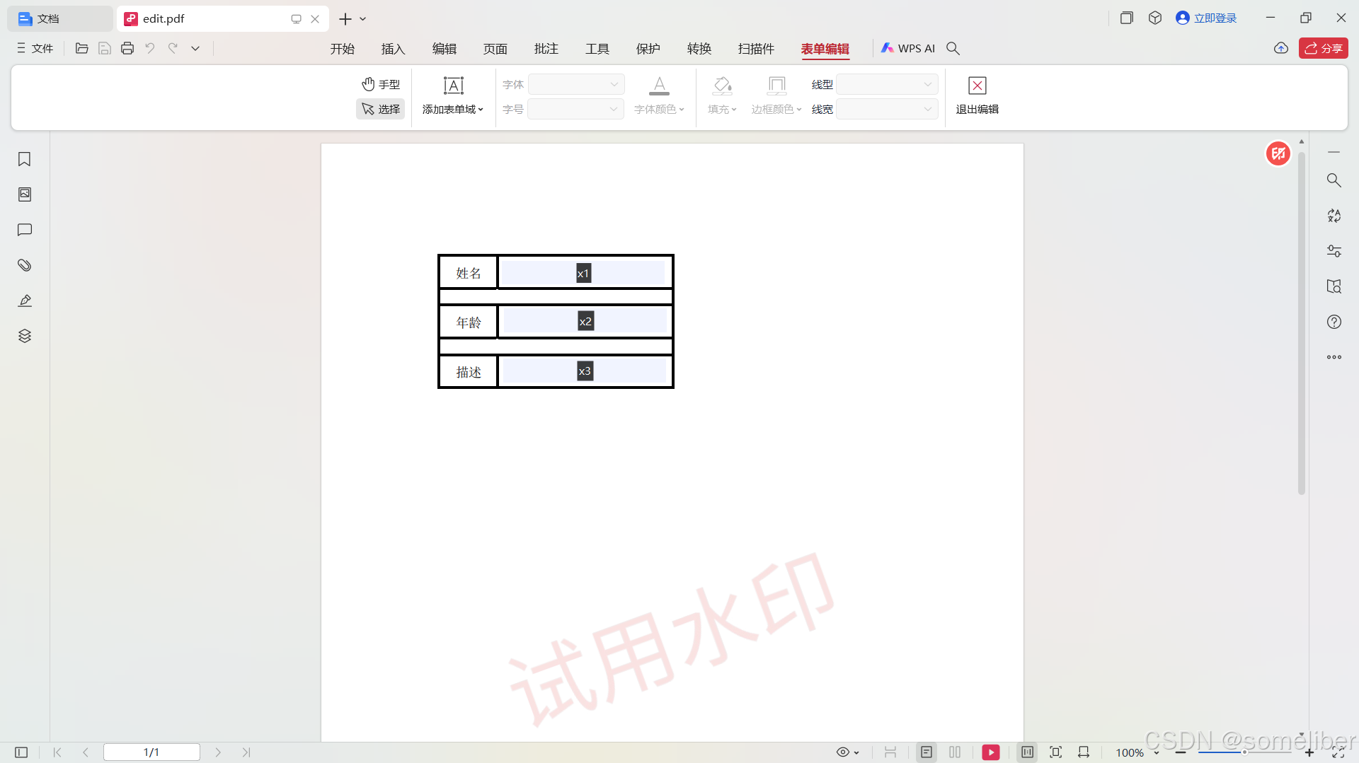Open the font (字体) combo box
Image resolution: width=1359 pixels, height=763 pixels.
click(x=576, y=84)
